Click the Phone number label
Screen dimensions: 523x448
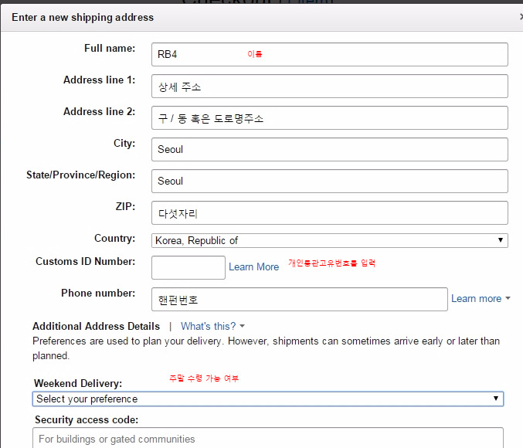point(98,293)
